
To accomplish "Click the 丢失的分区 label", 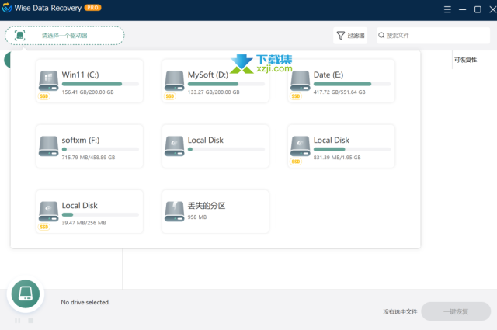I will pos(207,206).
